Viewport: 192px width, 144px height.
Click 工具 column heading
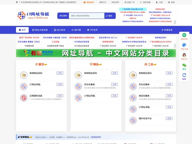coord(150,65)
